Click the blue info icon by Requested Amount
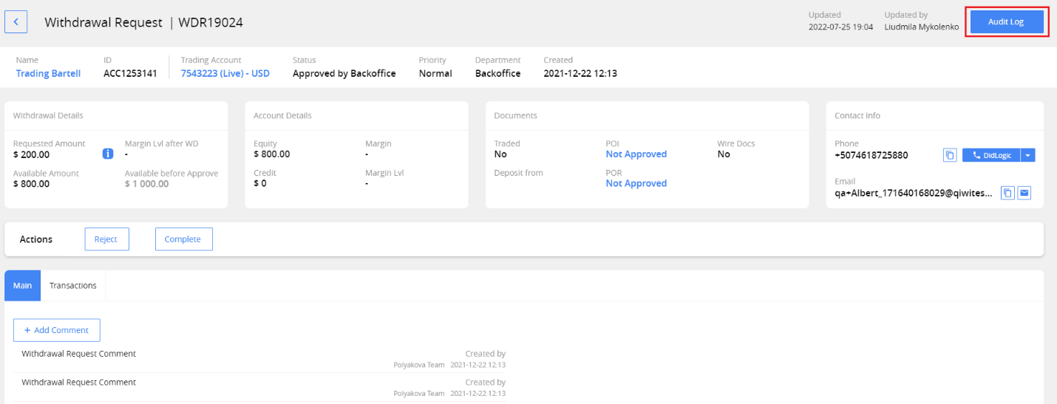Screen dimensions: 1057x404 (x=107, y=154)
